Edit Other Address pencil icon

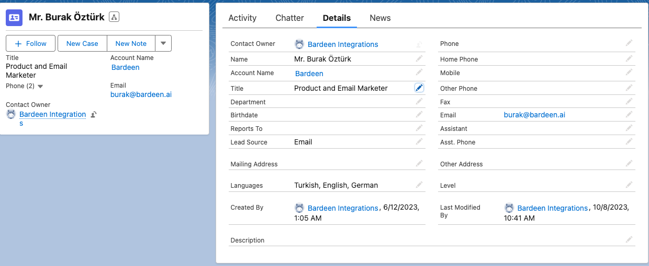[629, 163]
